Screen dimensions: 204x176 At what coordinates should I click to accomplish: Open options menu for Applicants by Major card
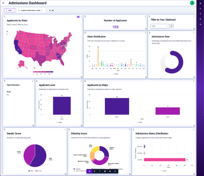[194, 81]
